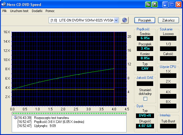The height and width of the screenshot is (135, 183).
Task: Click the Całość seek time field
Action: click(168, 58)
